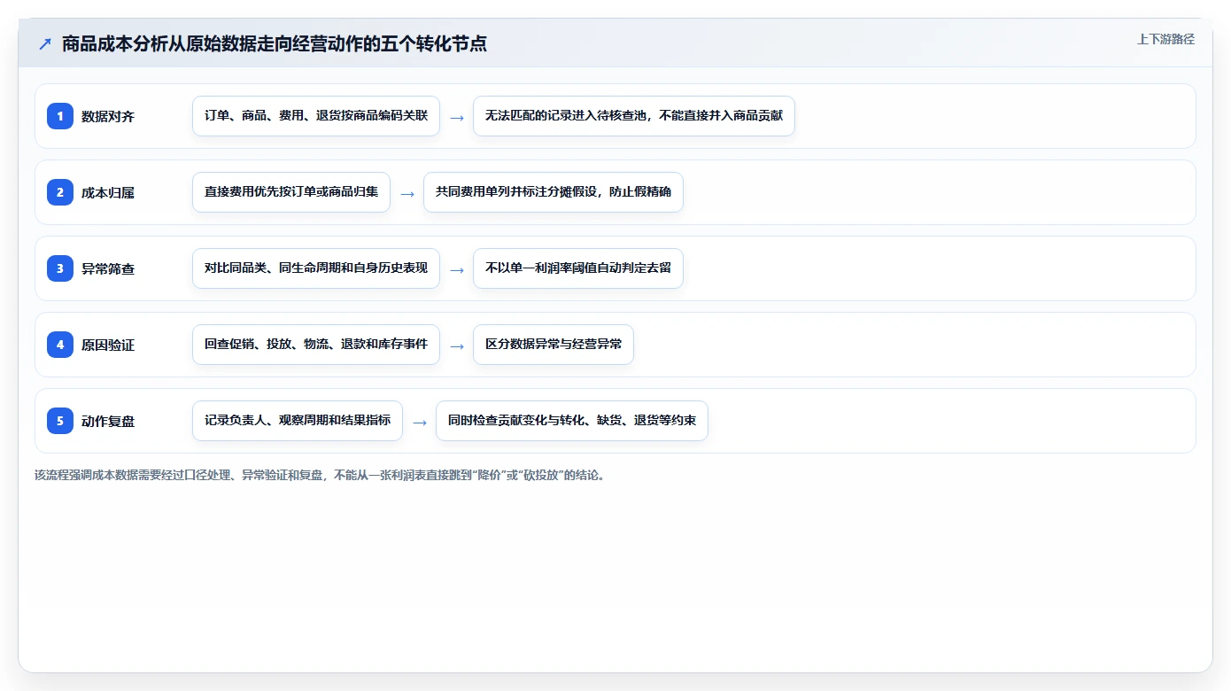This screenshot has height=691, width=1231.
Task: Click the box 记录负责人、观察周期和结果指标
Action: click(298, 421)
